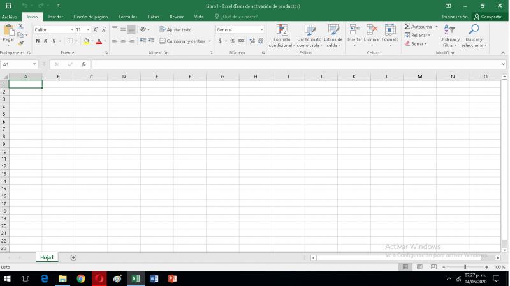
Task: Increase the indent
Action: [151, 41]
